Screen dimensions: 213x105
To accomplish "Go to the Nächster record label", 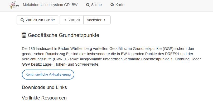I will click(94, 20).
